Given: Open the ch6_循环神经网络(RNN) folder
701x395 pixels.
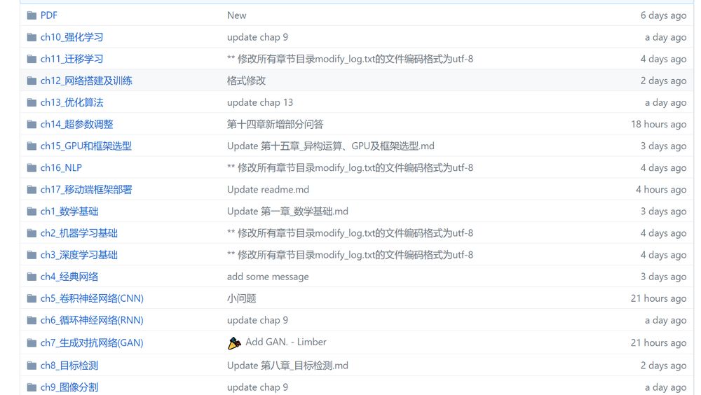Looking at the screenshot, I should [x=92, y=320].
